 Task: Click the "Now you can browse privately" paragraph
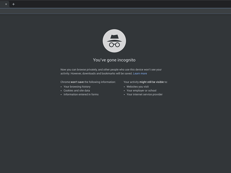111,72
